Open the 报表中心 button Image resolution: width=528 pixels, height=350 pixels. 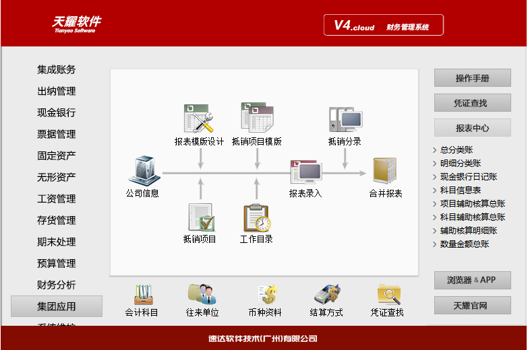point(473,128)
